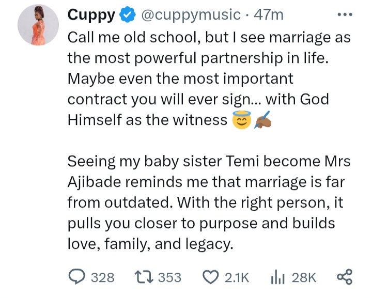Open the view analytics bar chart icon
The width and height of the screenshot is (372, 298).
coord(278,277)
